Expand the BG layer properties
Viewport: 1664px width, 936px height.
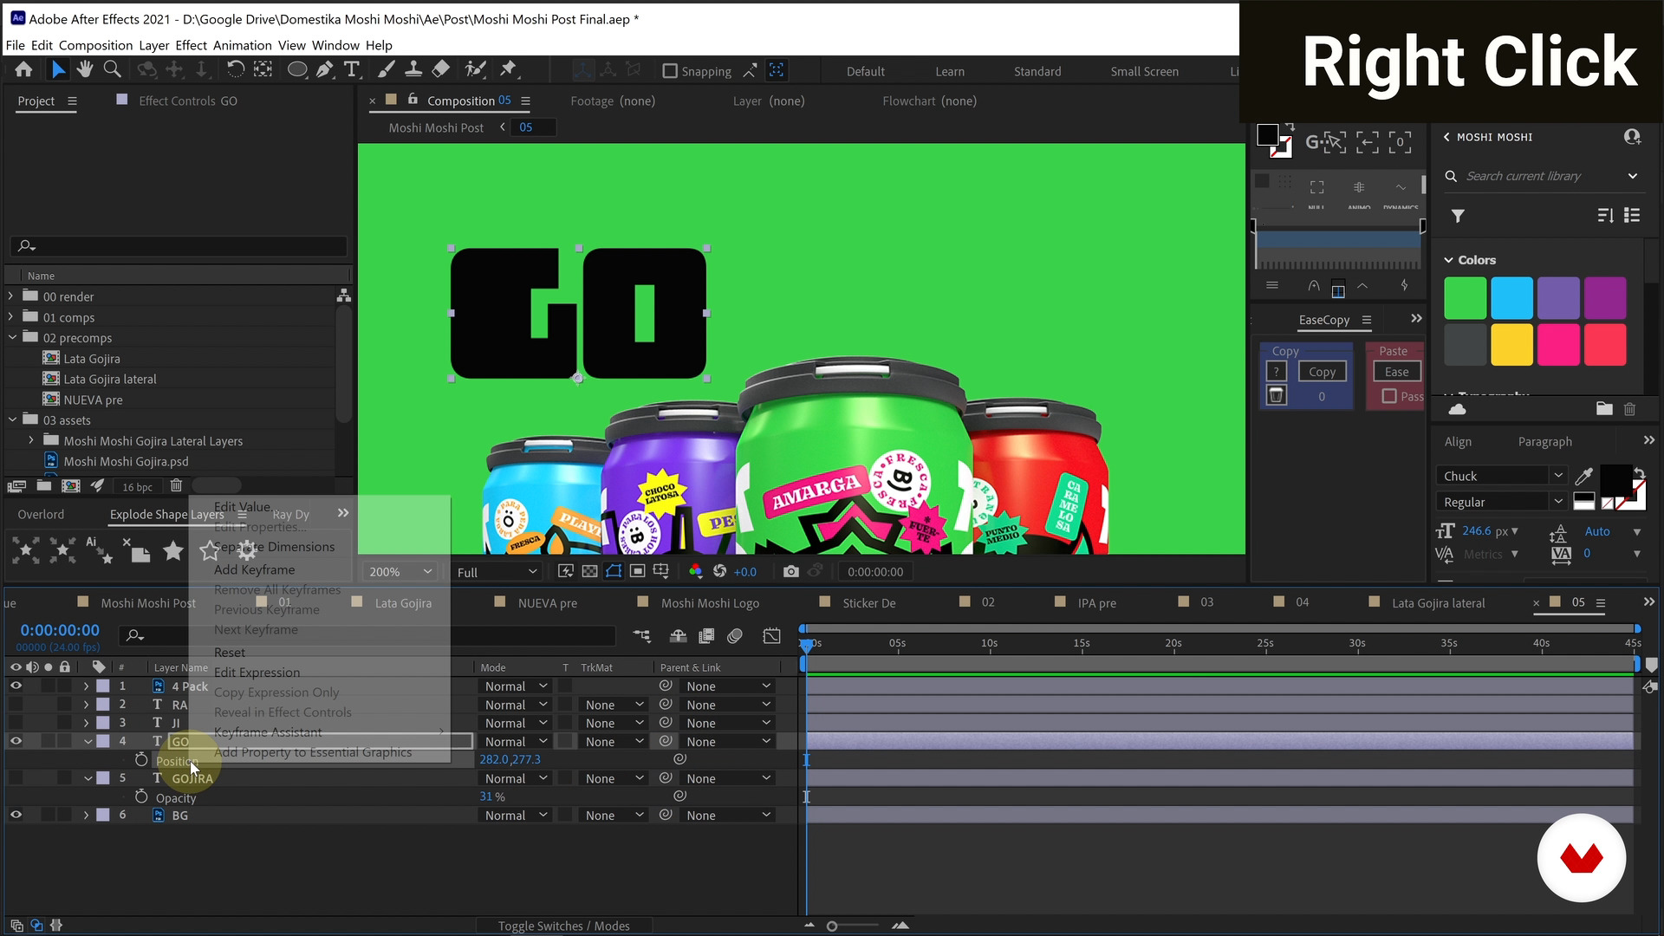coord(86,815)
